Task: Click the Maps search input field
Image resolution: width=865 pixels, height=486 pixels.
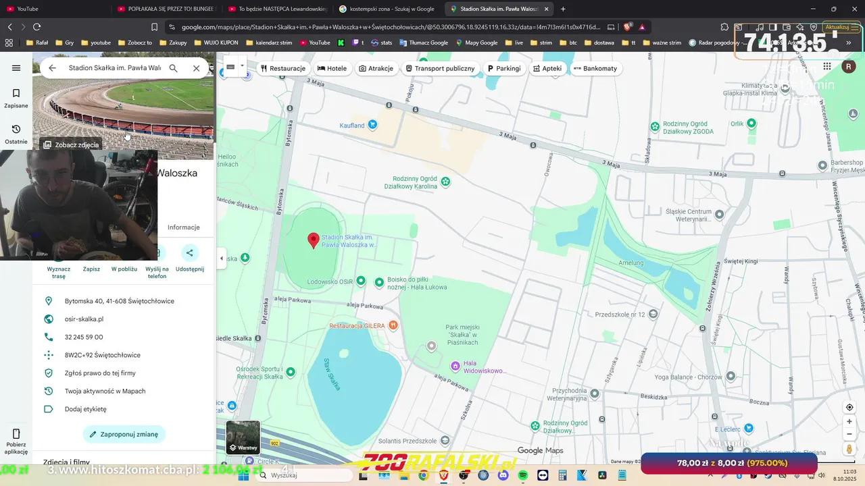Action: click(114, 68)
